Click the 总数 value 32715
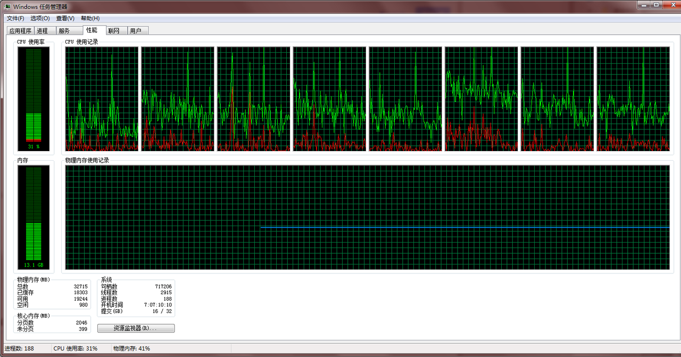 [80, 286]
